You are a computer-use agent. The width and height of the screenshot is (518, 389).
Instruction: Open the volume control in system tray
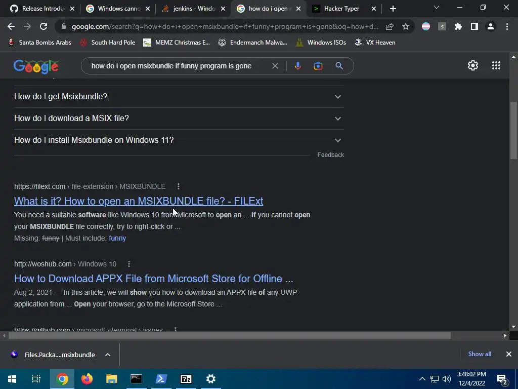point(446,379)
